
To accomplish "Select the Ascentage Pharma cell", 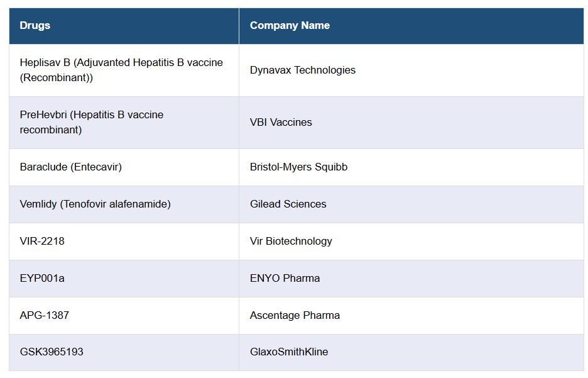I will point(295,316).
